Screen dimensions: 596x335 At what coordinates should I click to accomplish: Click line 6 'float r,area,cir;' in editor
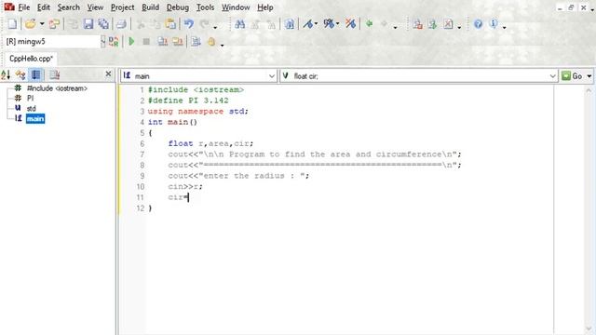point(210,143)
